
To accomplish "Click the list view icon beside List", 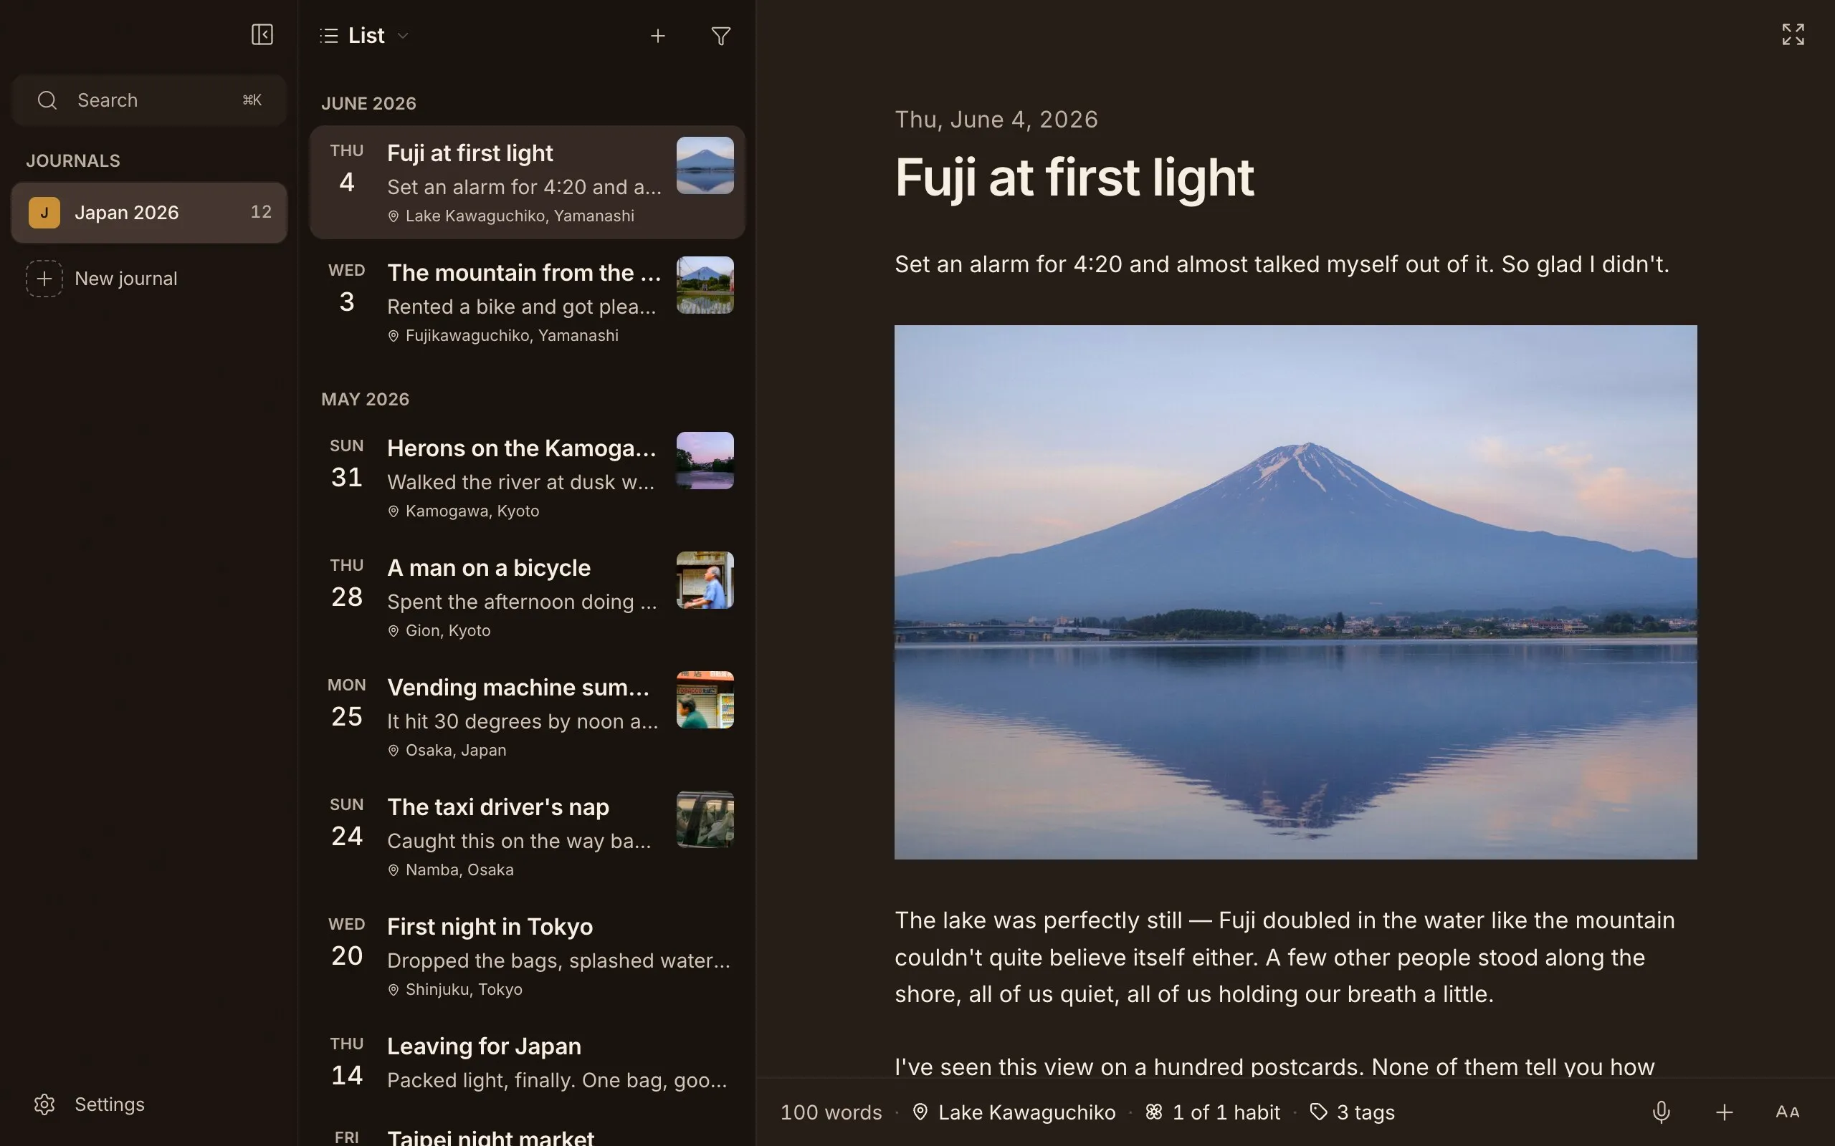I will coord(329,36).
